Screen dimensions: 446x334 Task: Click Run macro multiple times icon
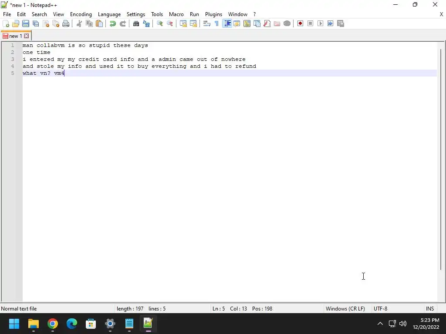[330, 23]
